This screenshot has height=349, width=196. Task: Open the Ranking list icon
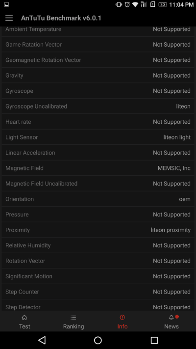pyautogui.click(x=73, y=318)
